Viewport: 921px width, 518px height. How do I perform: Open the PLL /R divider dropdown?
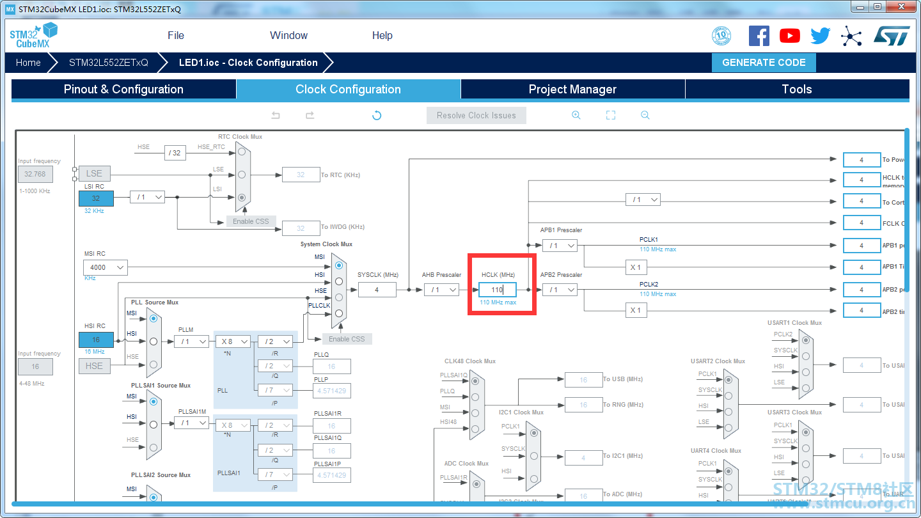pyautogui.click(x=275, y=341)
